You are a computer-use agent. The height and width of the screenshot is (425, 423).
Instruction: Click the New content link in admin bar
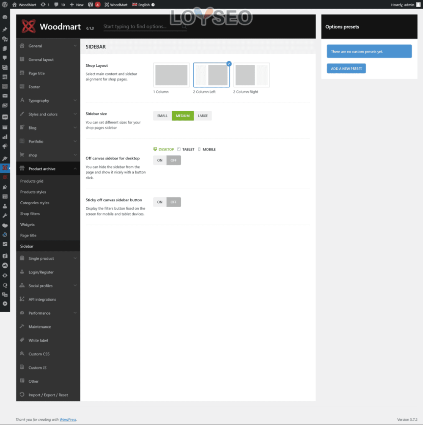tap(77, 5)
